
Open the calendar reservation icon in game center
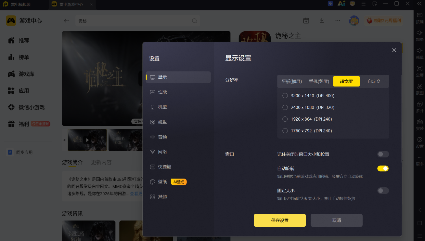pyautogui.click(x=306, y=20)
